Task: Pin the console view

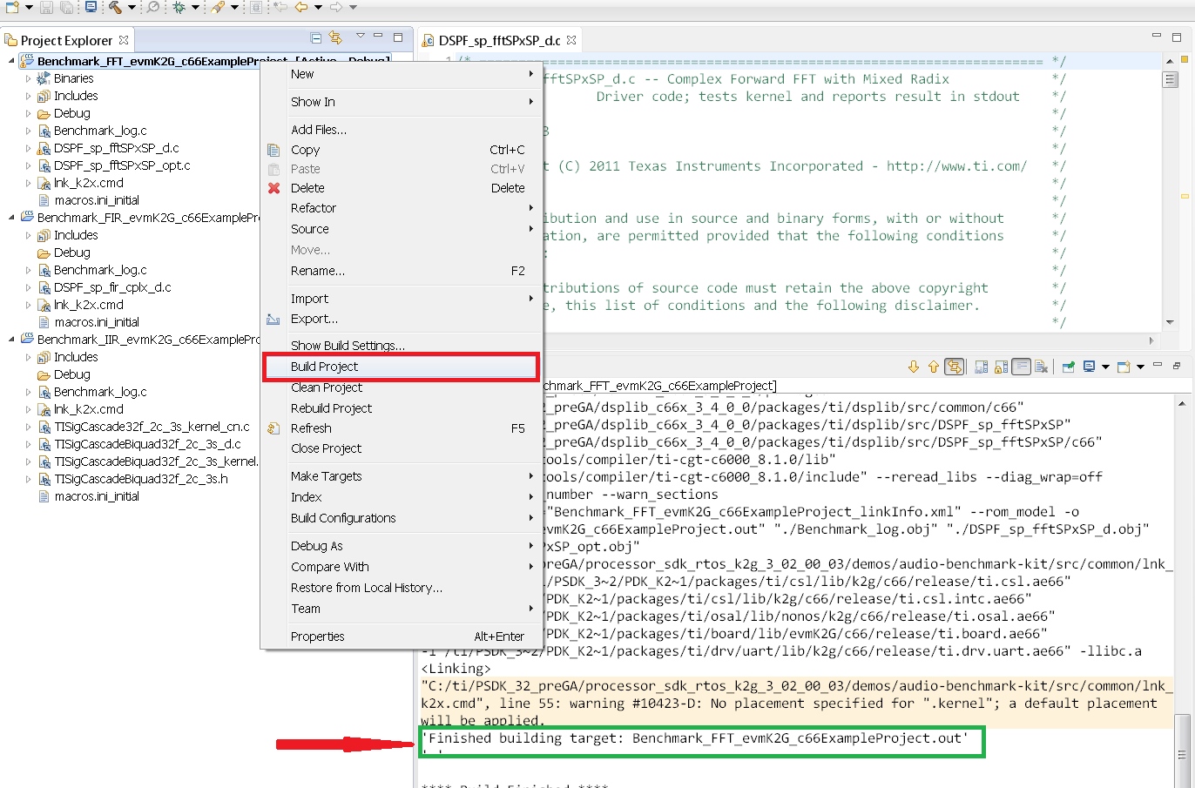Action: click(x=1069, y=367)
